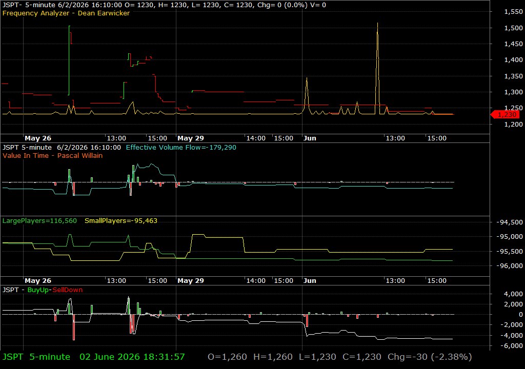This screenshot has height=369, width=525.
Task: Click the 'O=1,260' status bar value
Action: [x=227, y=357]
